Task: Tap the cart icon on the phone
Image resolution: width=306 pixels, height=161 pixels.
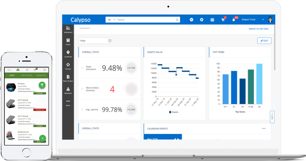Action: (x=35, y=70)
